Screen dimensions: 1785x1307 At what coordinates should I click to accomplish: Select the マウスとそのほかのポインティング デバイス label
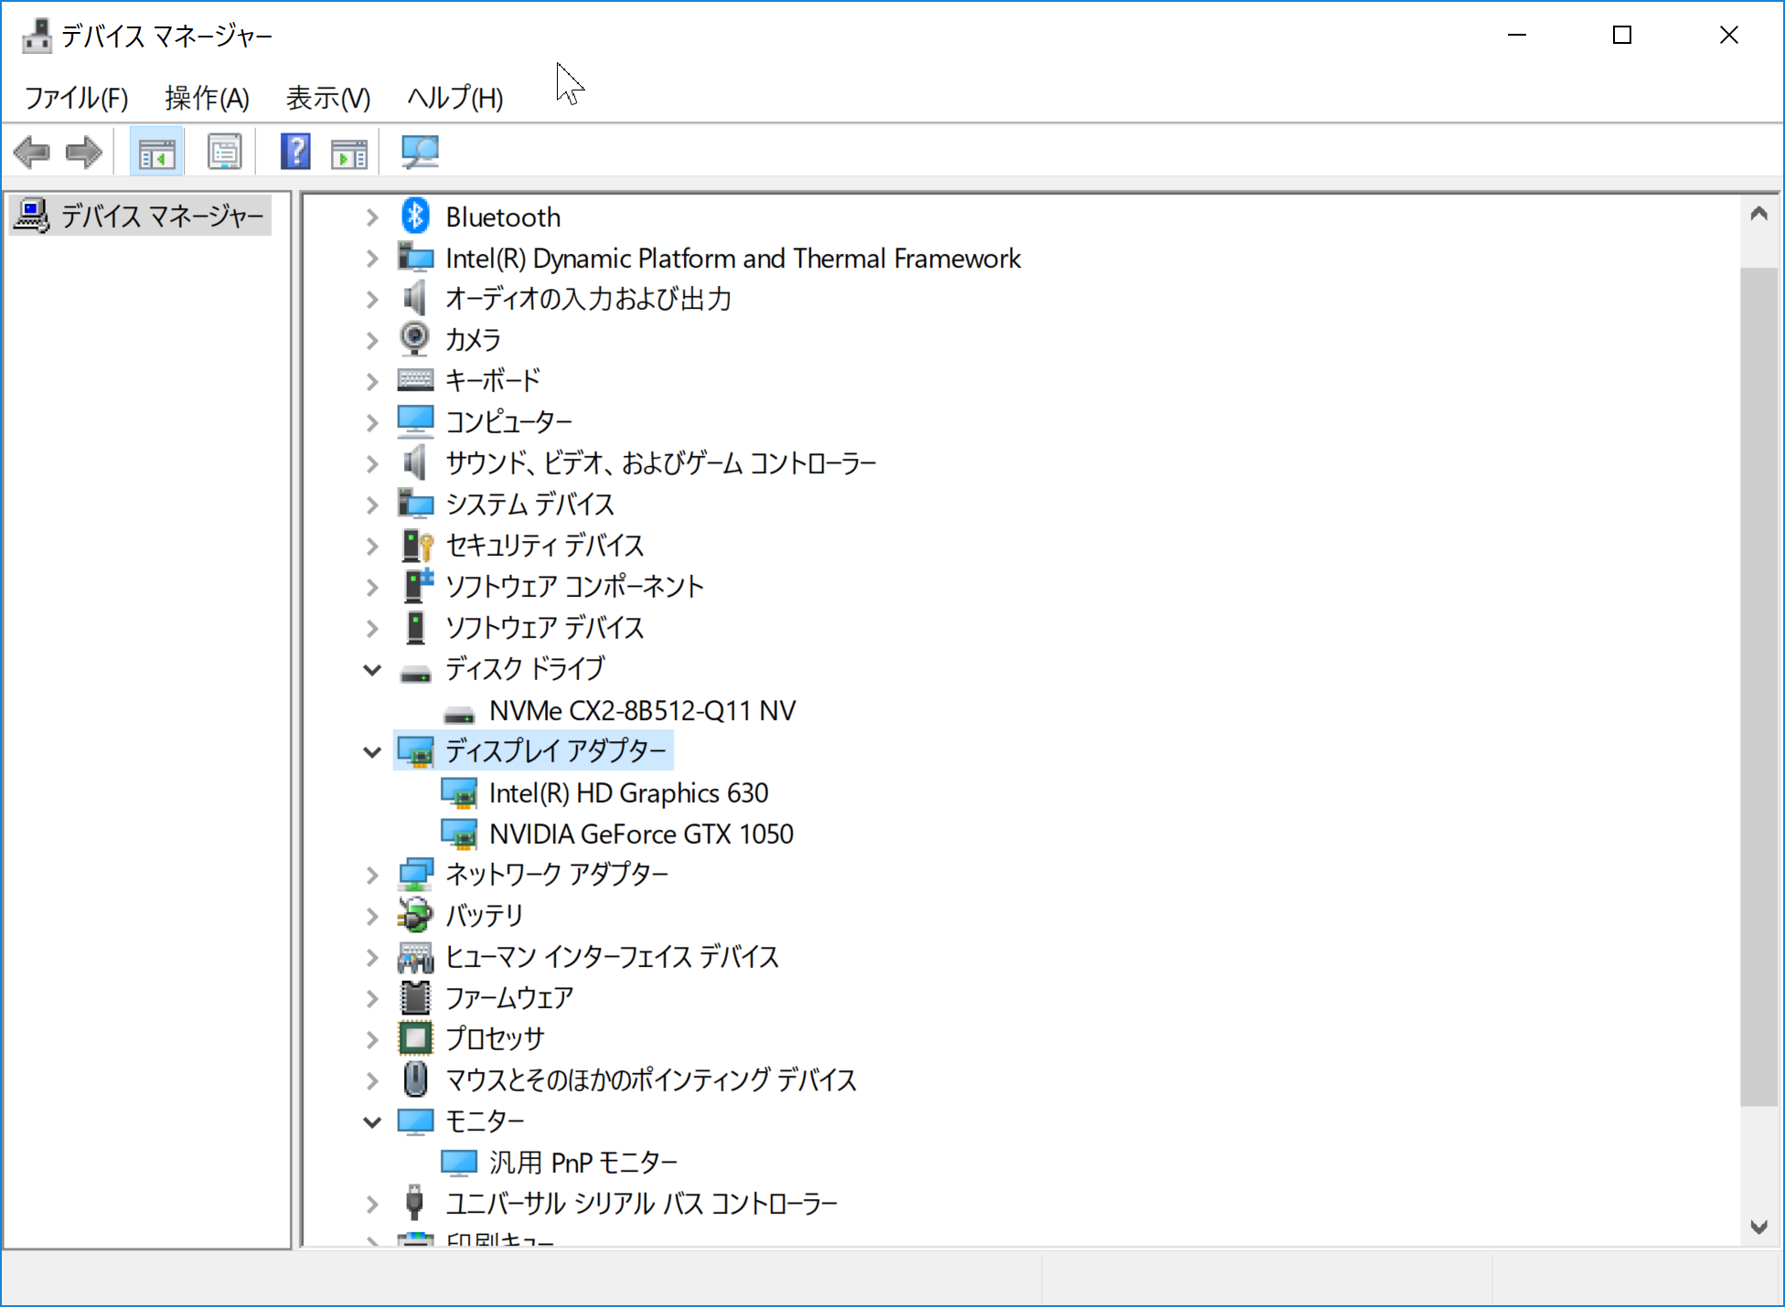(651, 1079)
